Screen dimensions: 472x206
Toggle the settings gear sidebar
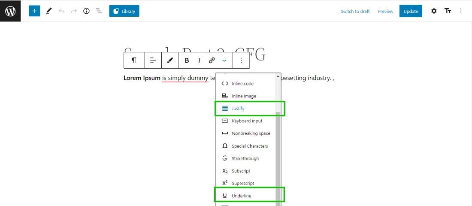click(x=434, y=11)
